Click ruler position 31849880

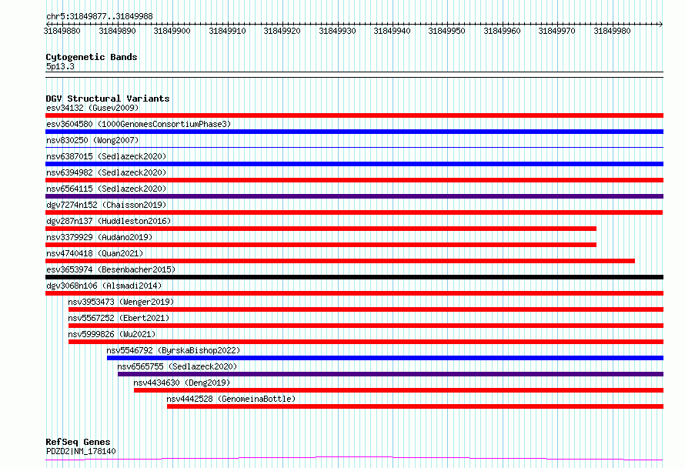62,31
